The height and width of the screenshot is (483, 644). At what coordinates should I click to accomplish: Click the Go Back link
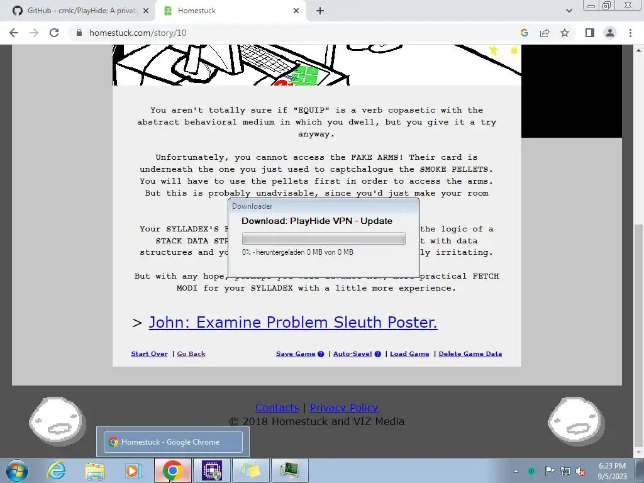[191, 353]
